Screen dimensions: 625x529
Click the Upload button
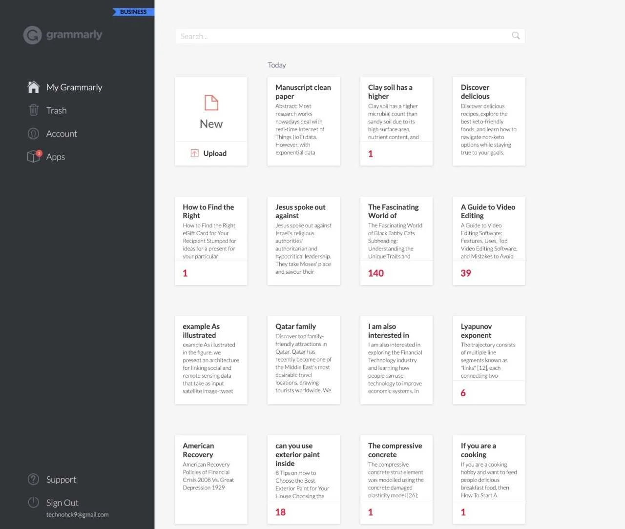[x=211, y=153]
